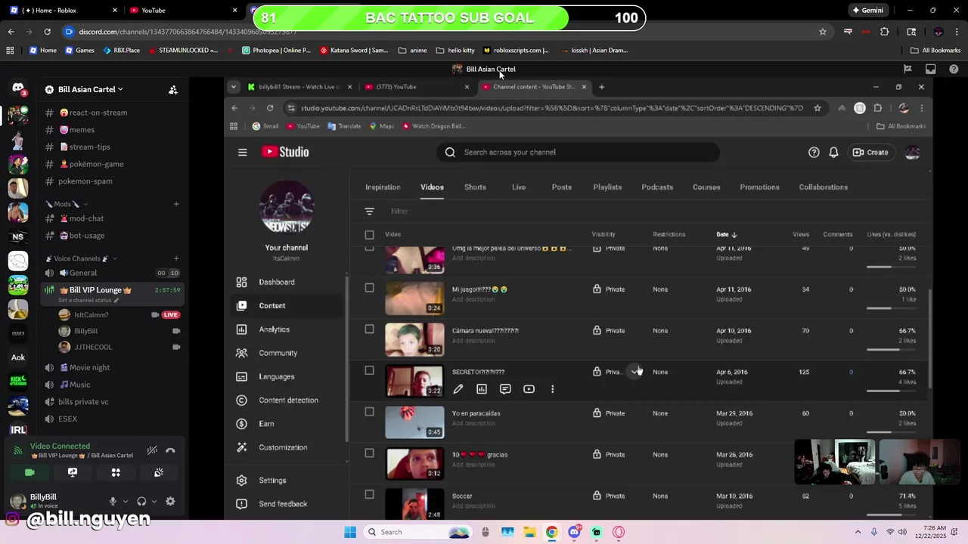Screen dimensions: 968x544
Task: Open the Yo en paracaídas video thumbnail
Action: pyautogui.click(x=414, y=422)
